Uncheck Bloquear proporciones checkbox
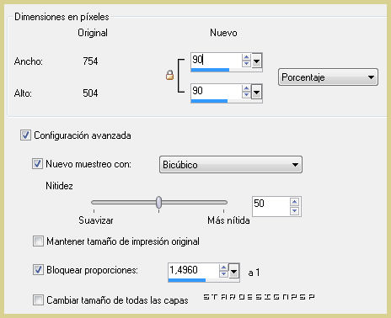Viewport: 391px width, 318px height. tap(38, 270)
